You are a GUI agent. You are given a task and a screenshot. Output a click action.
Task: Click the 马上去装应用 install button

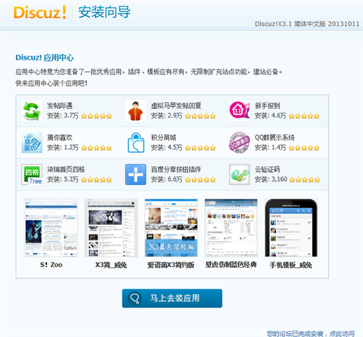click(172, 298)
